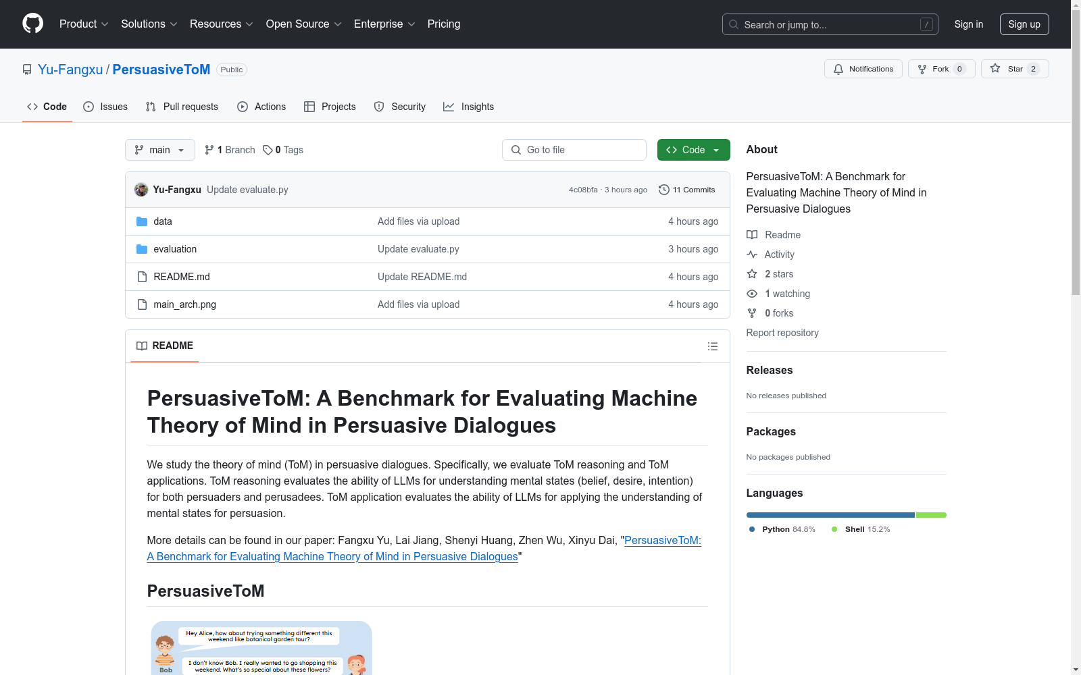Click the Readme book icon in About
The image size is (1081, 675).
[752, 235]
